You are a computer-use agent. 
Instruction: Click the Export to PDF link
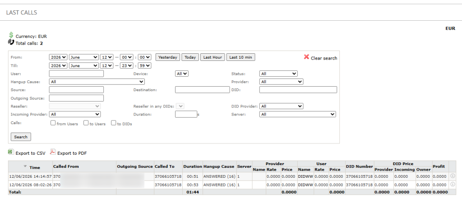tap(72, 153)
